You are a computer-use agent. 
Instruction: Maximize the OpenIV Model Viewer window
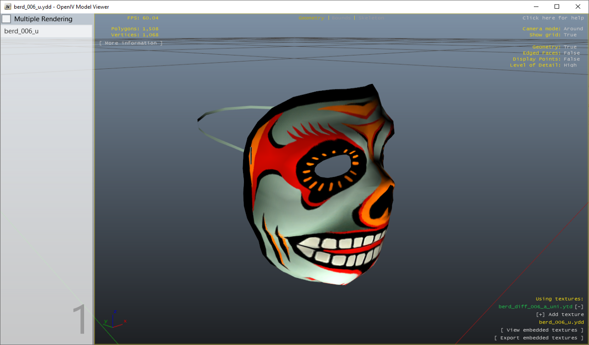557,7
